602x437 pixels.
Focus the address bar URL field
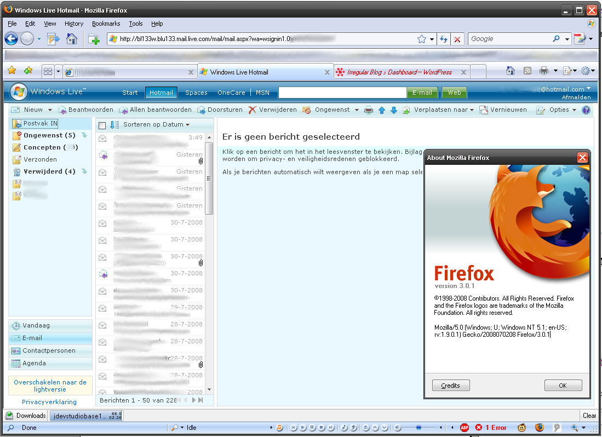[261, 39]
